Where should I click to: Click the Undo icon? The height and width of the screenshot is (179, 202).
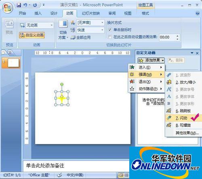coord(25,5)
